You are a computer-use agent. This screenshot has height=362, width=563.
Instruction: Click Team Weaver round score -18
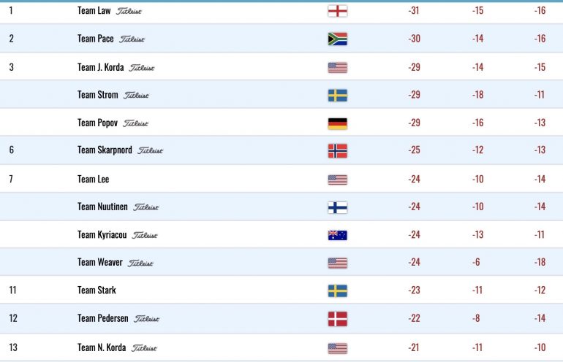540,262
